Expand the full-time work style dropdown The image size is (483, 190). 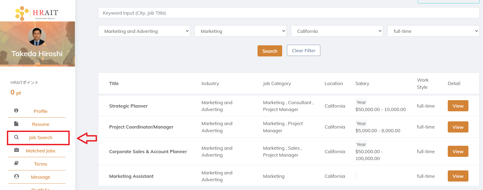pyautogui.click(x=433, y=31)
